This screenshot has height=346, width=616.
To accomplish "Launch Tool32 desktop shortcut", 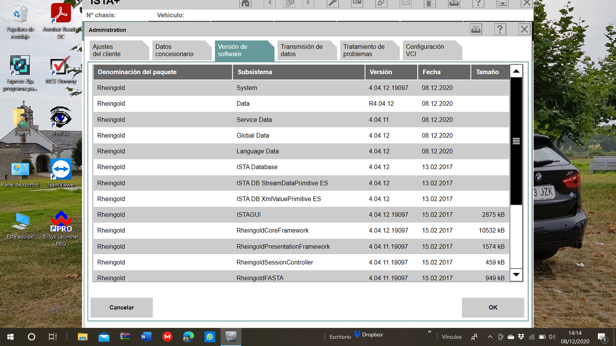I will [61, 121].
